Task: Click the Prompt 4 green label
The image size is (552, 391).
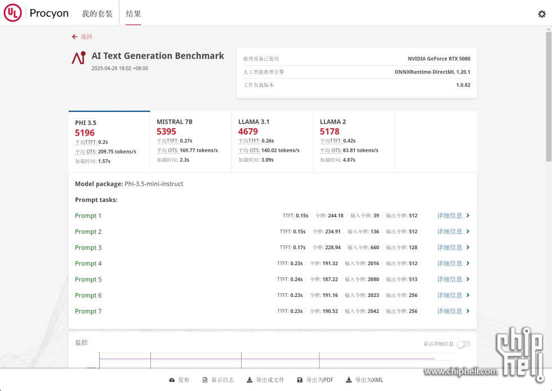Action: point(88,264)
